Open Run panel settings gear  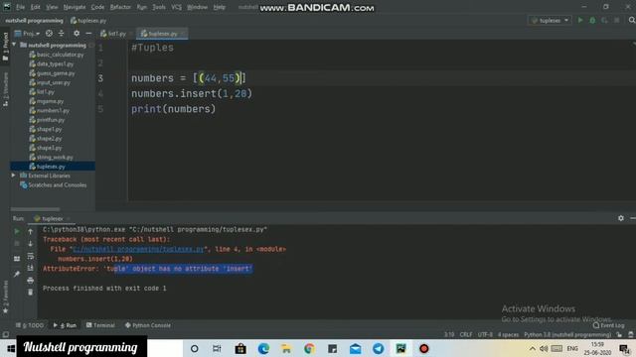[620, 218]
